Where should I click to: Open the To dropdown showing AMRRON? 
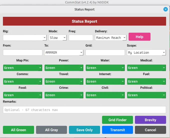64,53
